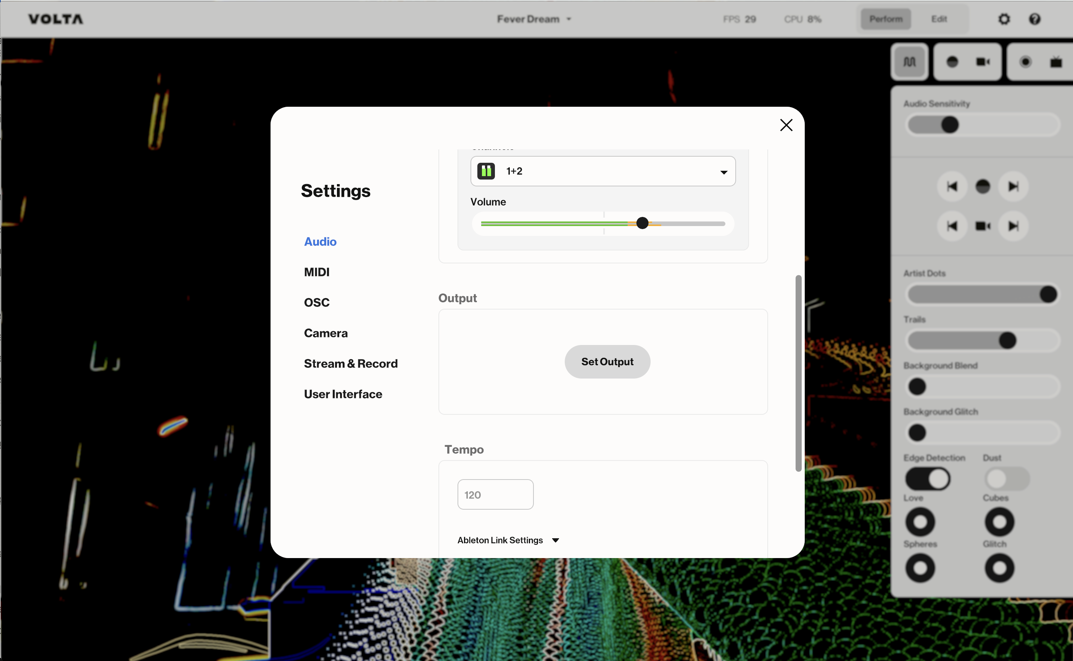
Task: Open the MIDI settings tab
Action: click(x=316, y=272)
